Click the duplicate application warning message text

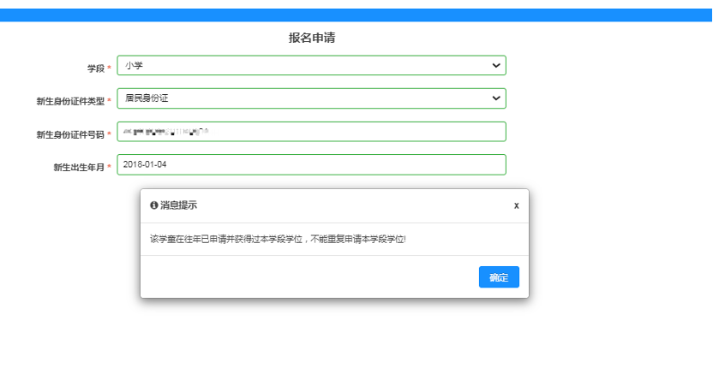pyautogui.click(x=278, y=239)
